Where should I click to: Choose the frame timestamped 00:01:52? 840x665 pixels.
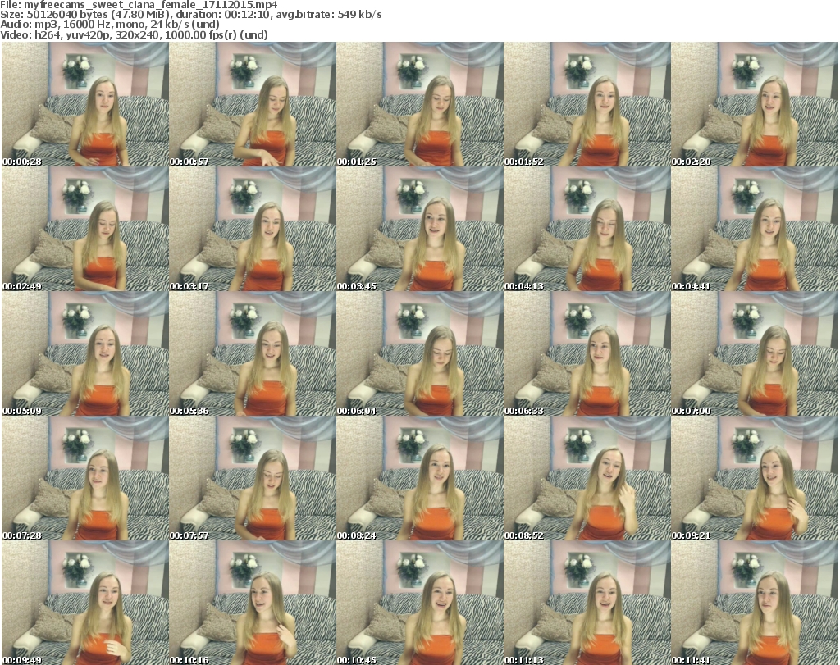click(x=587, y=104)
